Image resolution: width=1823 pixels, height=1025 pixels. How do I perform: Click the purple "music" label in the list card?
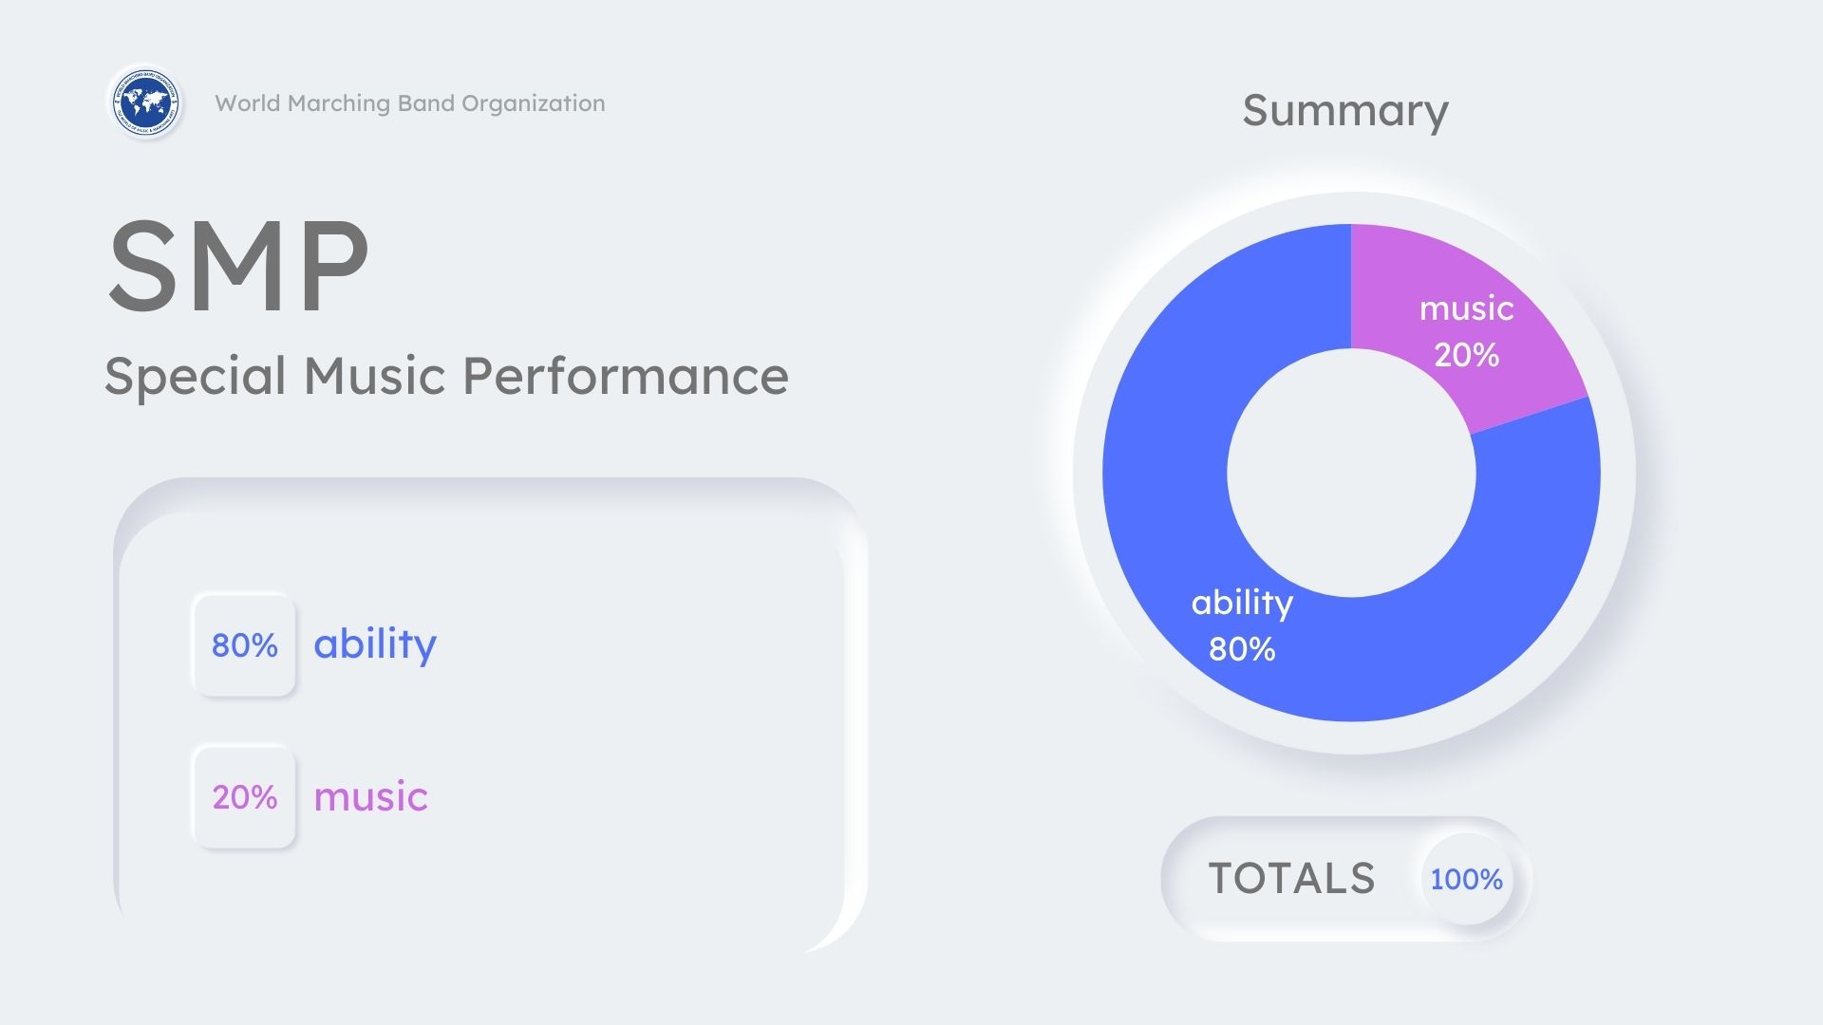(370, 797)
